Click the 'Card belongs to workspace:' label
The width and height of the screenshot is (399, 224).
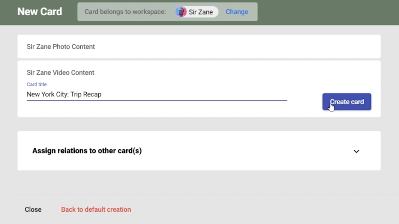[125, 12]
